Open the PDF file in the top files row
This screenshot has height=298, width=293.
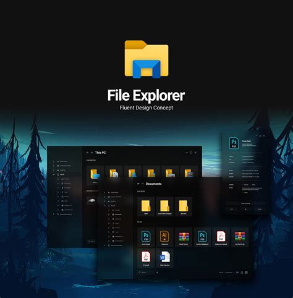coord(221,237)
